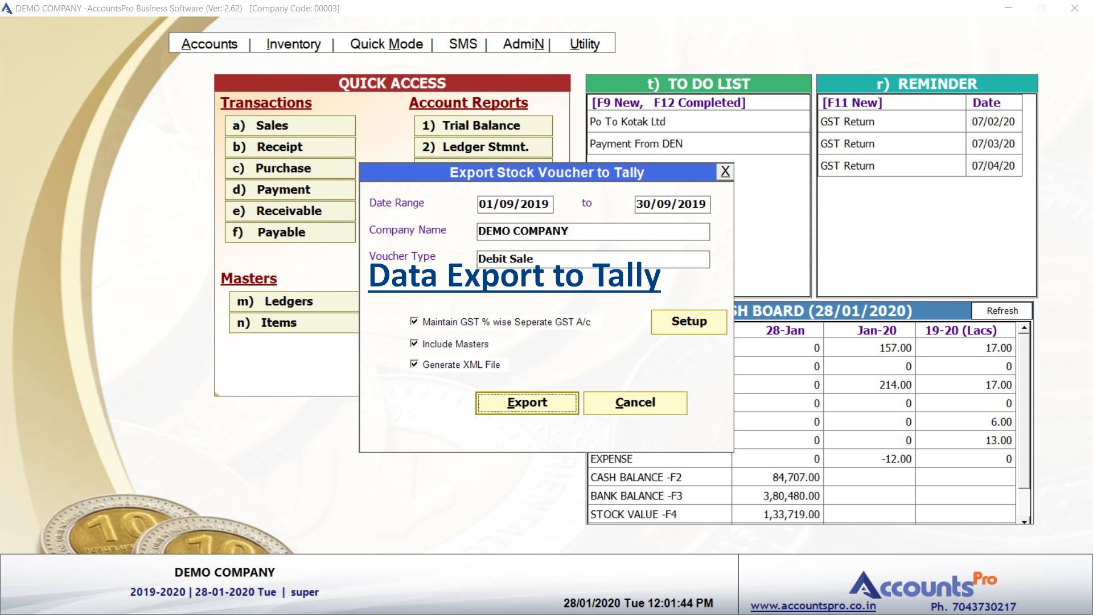Uncheck Generate XML File
1093x615 pixels.
[x=414, y=364]
